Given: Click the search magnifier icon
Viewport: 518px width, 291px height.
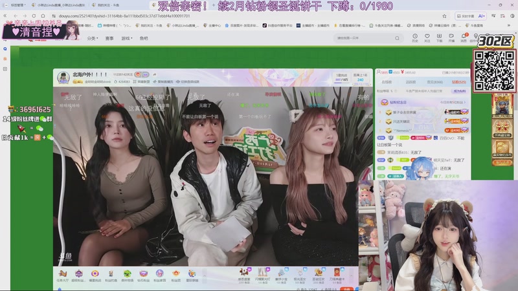Looking at the screenshot, I should [x=397, y=38].
